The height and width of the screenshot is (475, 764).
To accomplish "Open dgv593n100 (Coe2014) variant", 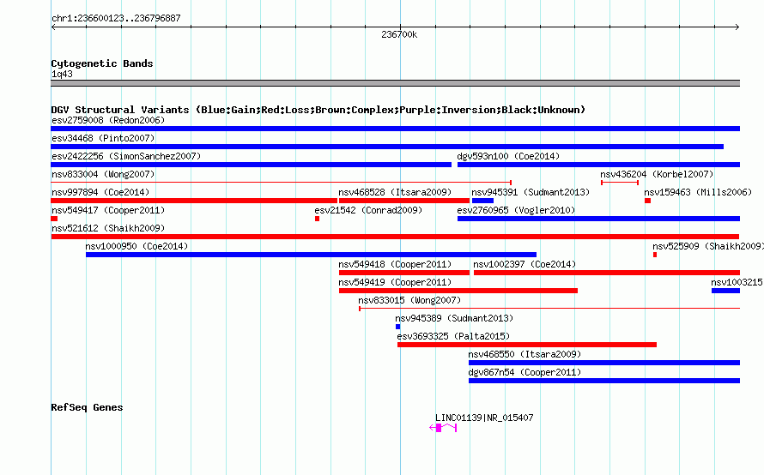I will point(508,156).
